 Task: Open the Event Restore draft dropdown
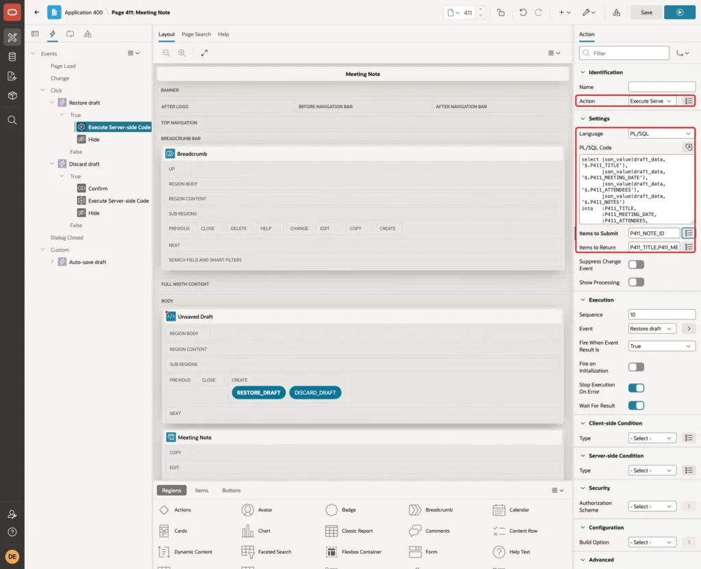pyautogui.click(x=652, y=329)
